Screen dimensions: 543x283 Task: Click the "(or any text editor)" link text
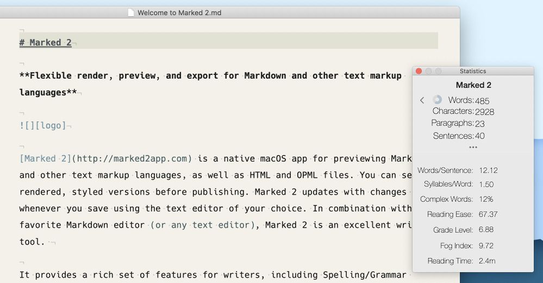pos(203,225)
